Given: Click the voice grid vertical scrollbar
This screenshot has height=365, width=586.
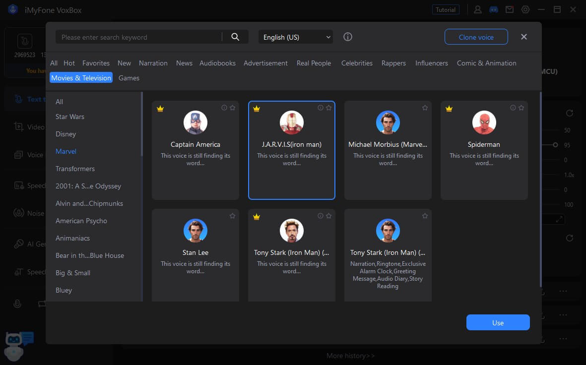Looking at the screenshot, I should [x=540, y=190].
